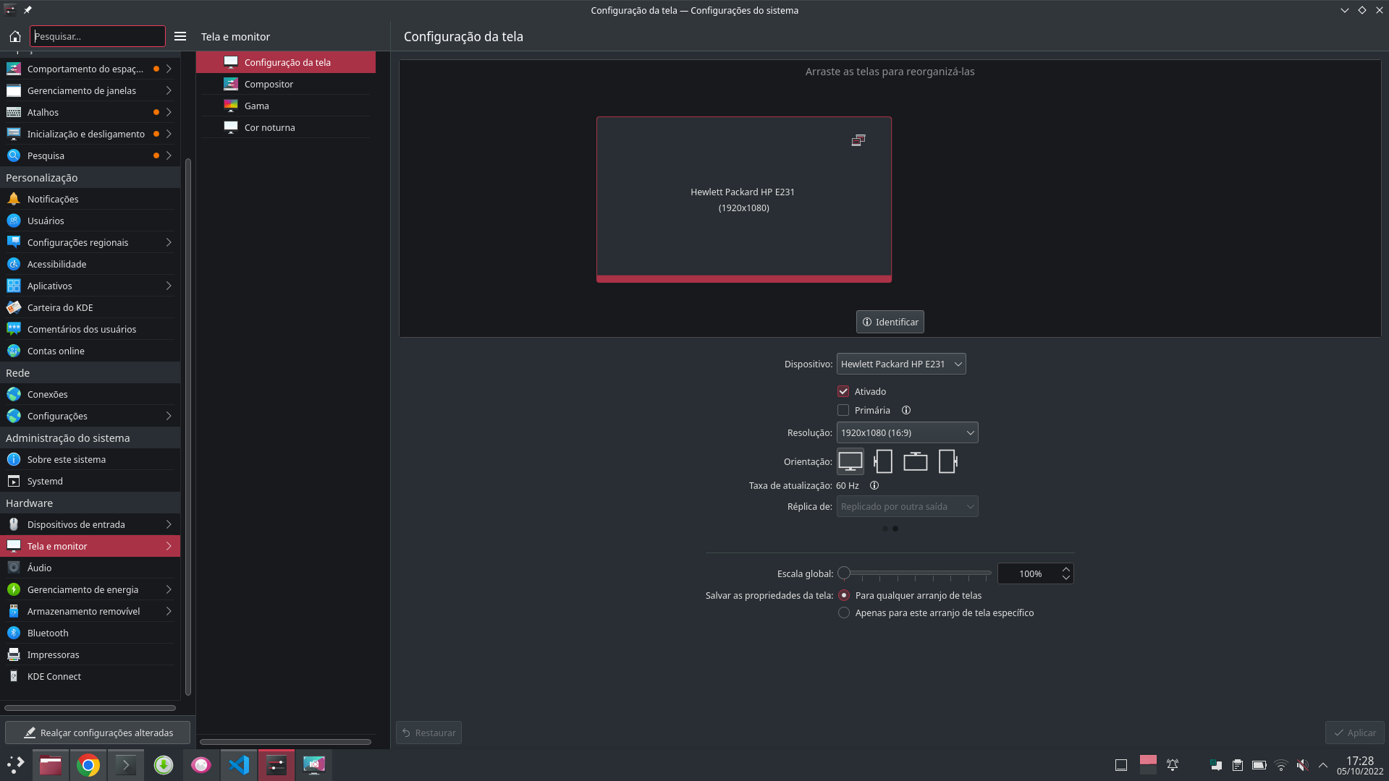Click the 100% scale value field

pos(1029,573)
